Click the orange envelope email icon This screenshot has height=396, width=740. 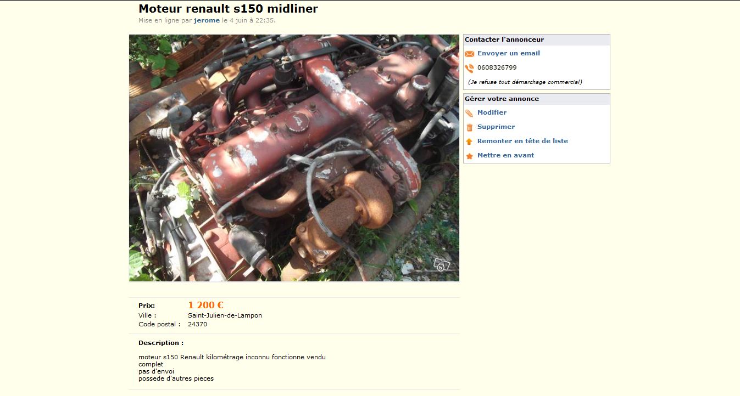469,54
